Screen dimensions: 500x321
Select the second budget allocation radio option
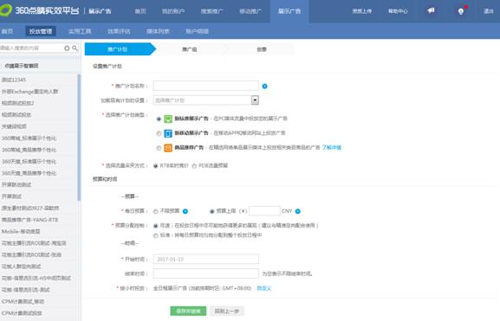[156, 235]
